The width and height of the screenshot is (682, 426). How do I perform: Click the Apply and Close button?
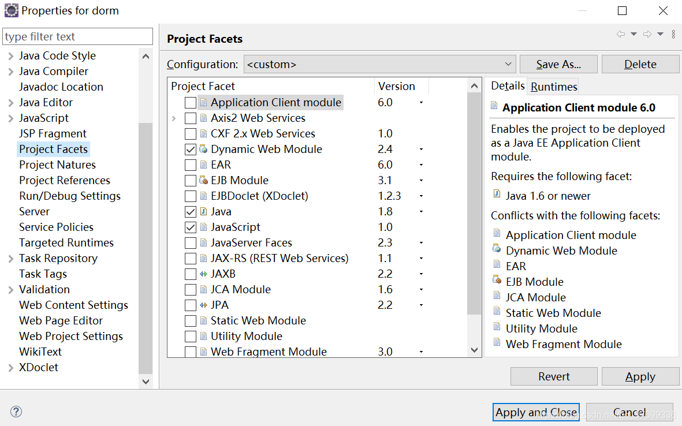point(536,412)
